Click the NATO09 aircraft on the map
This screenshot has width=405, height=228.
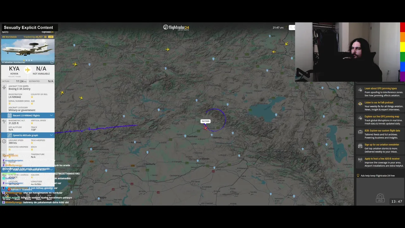point(205,127)
